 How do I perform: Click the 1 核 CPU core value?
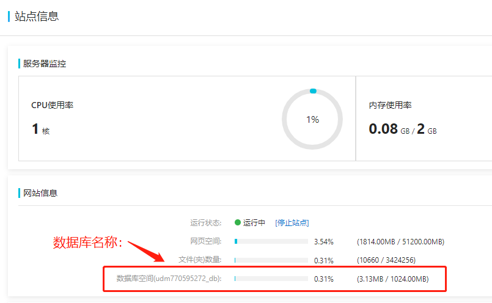point(41,129)
